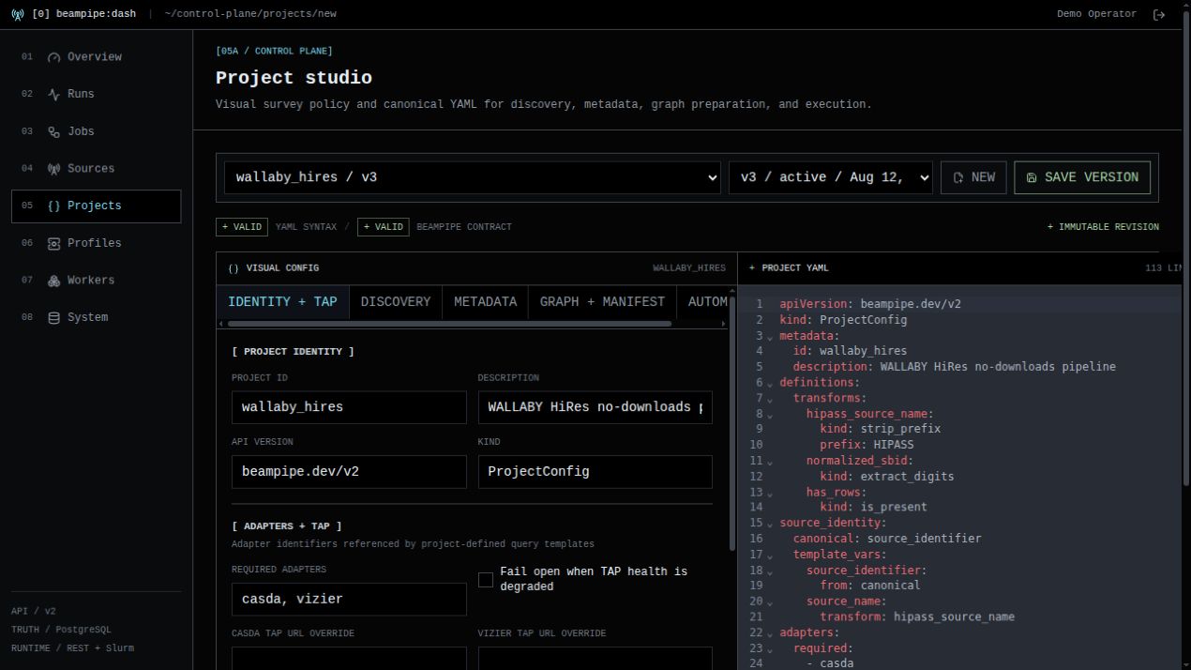Click the CASDA TAP URL override field
This screenshot has height=670, width=1191.
(349, 659)
